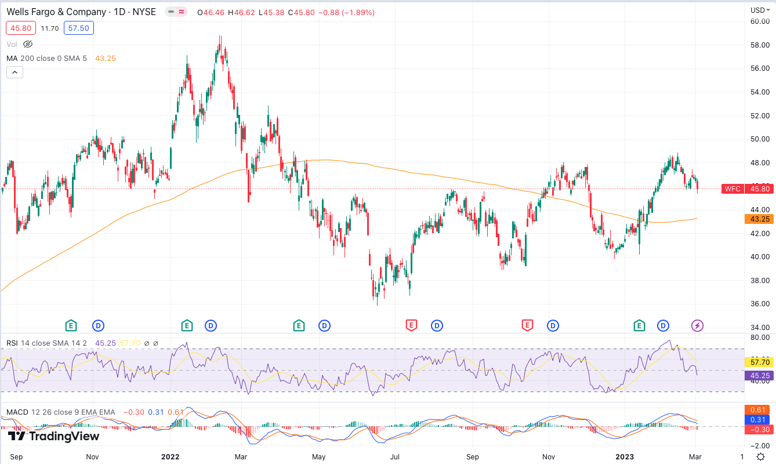This screenshot has height=464, width=776.
Task: Click the TradingView logo
Action: click(x=53, y=436)
